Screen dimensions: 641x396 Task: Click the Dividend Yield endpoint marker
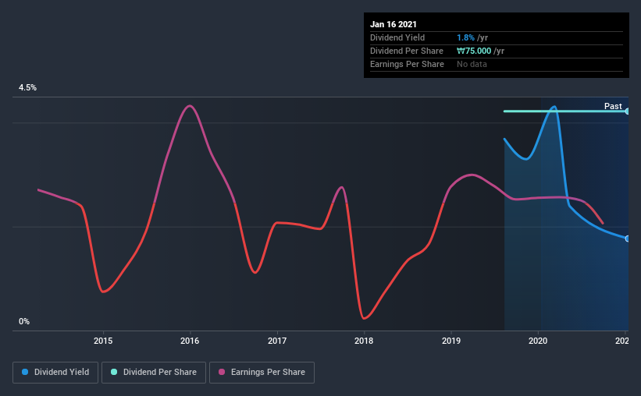628,239
